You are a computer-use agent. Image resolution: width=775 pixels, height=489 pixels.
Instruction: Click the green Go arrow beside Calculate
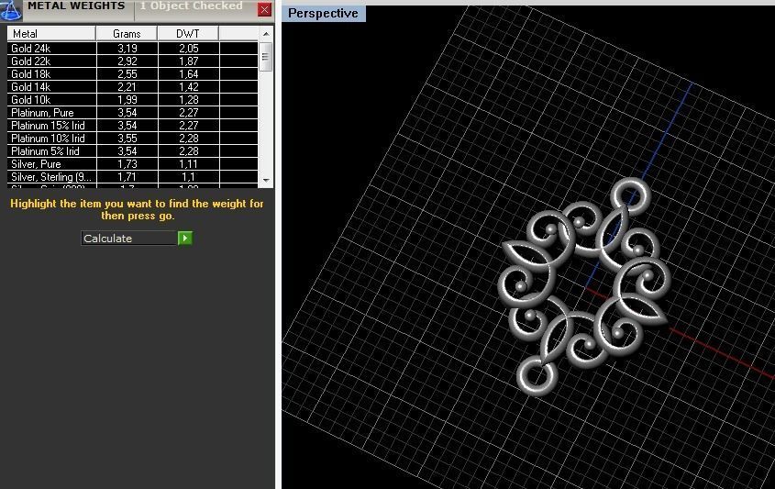[x=185, y=239]
